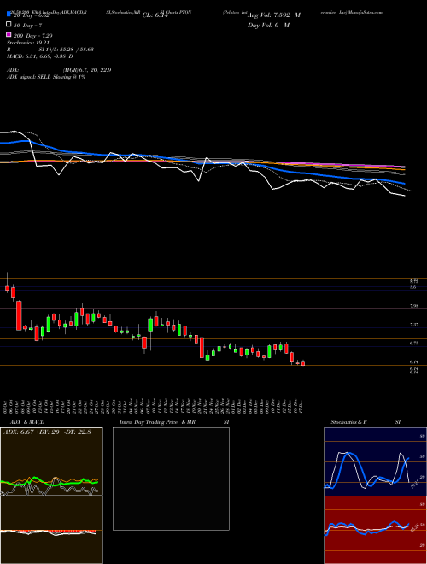Click the 'Intra Day Trading Price & MR' title
Viewport: 427px width, 564px height.
pyautogui.click(x=157, y=422)
